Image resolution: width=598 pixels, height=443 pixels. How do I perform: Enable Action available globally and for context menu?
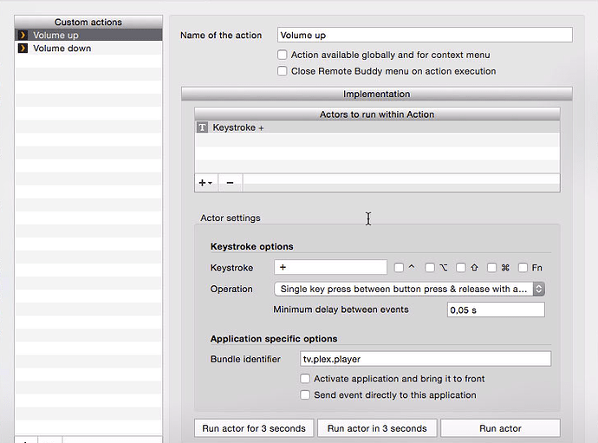coord(283,55)
